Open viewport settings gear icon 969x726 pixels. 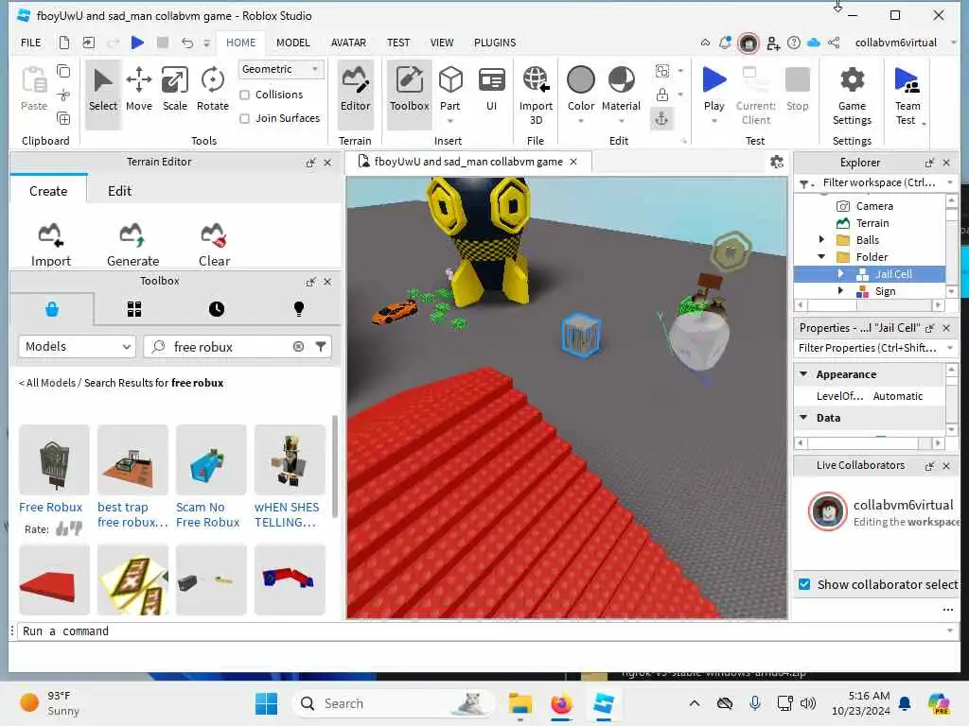click(x=777, y=162)
